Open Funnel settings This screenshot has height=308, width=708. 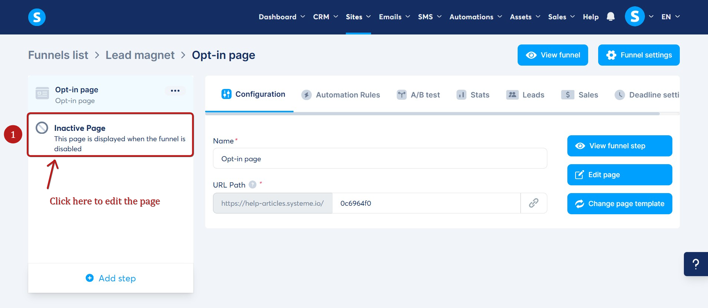639,55
